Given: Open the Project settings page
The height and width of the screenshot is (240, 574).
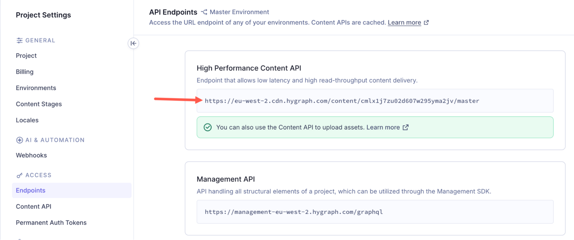Looking at the screenshot, I should (x=26, y=55).
